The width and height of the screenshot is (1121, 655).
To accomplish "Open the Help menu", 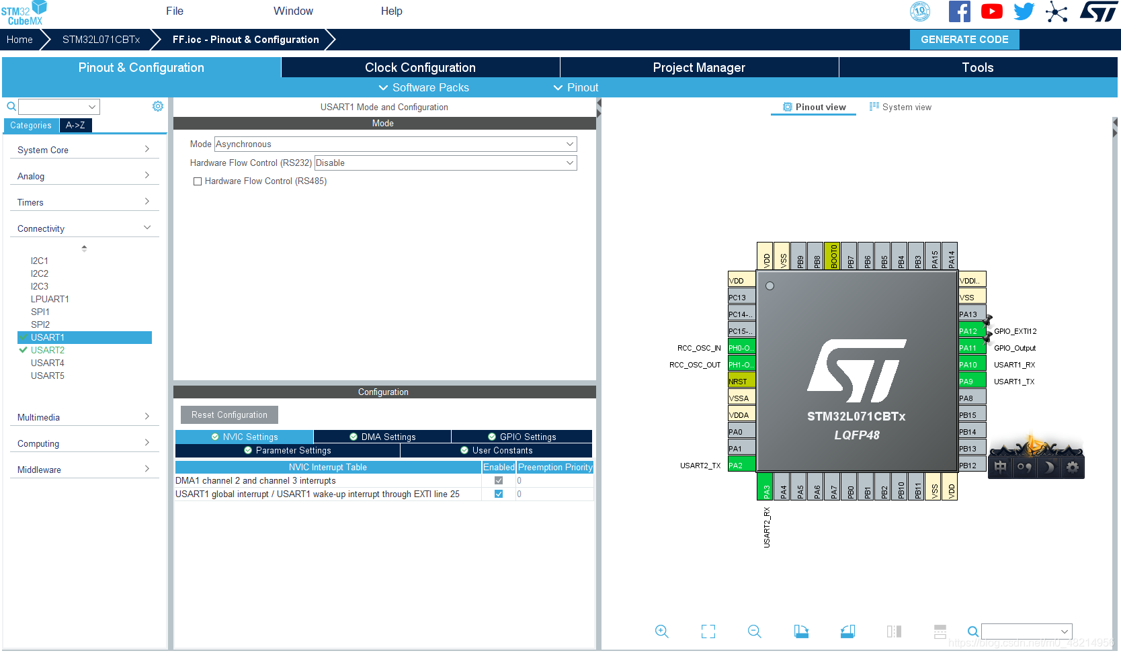I will pyautogui.click(x=392, y=11).
